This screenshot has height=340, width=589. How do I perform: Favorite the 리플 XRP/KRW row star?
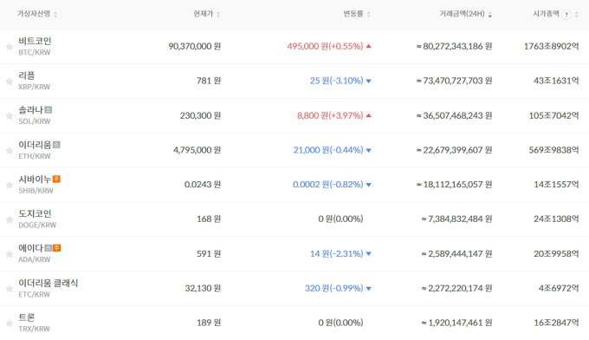click(x=10, y=82)
